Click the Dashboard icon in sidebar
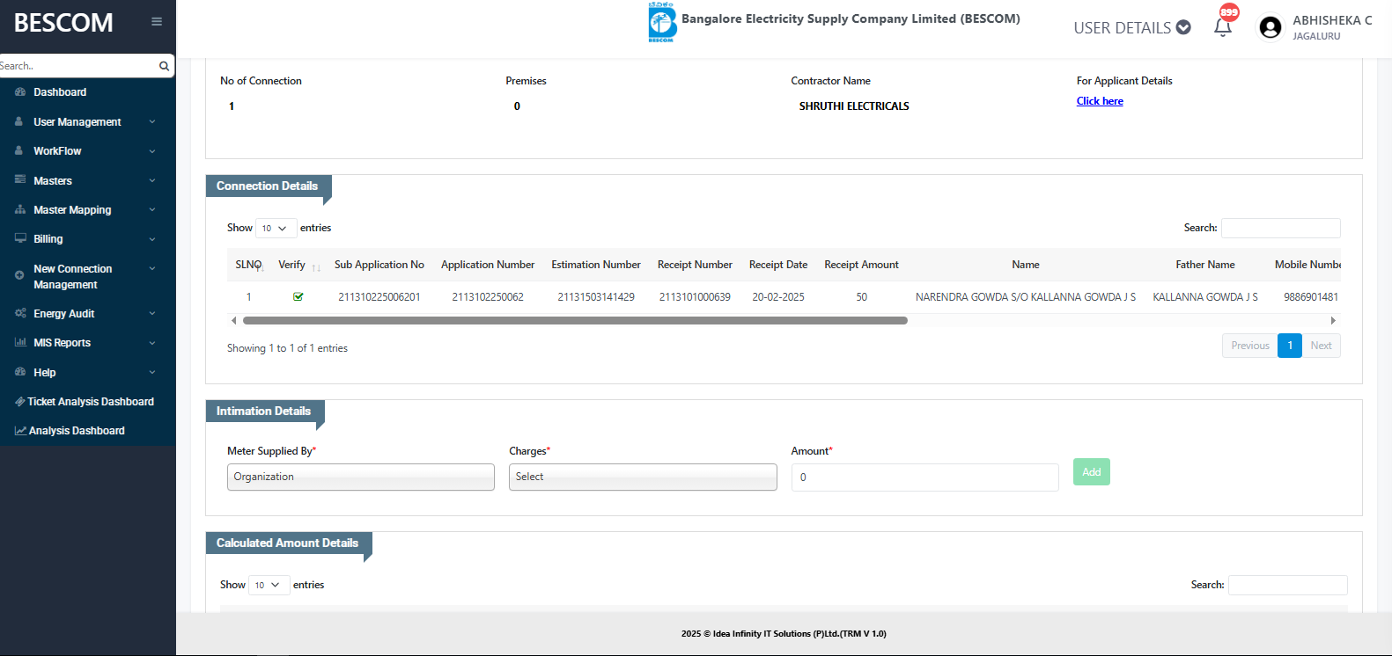 click(x=20, y=91)
